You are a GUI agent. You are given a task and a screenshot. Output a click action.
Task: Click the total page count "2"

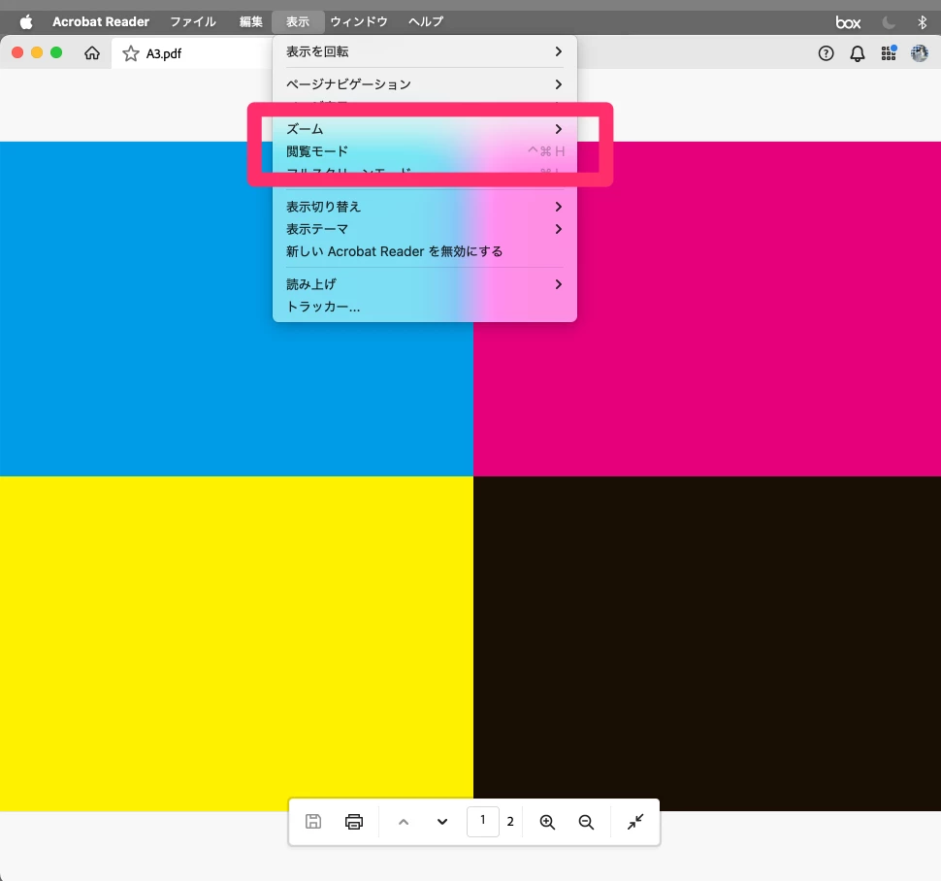click(x=510, y=821)
